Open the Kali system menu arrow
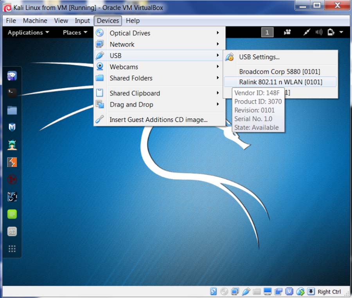The width and height of the screenshot is (352, 298). (x=341, y=32)
